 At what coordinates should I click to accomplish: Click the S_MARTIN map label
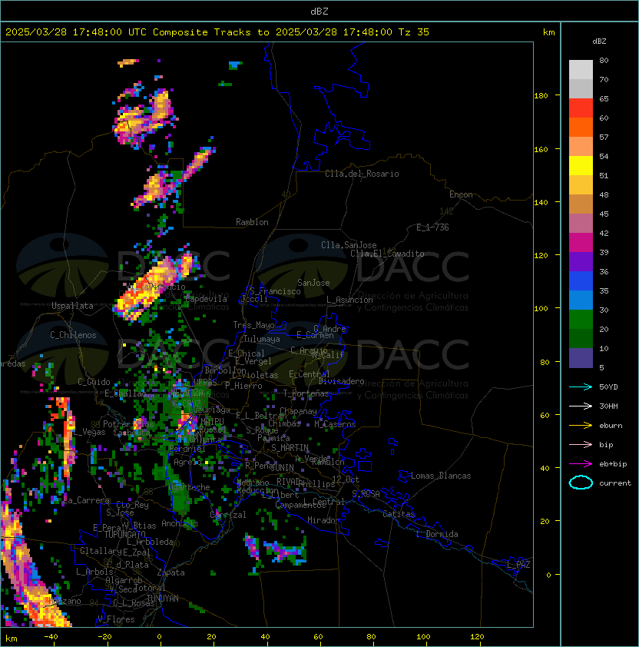[290, 448]
